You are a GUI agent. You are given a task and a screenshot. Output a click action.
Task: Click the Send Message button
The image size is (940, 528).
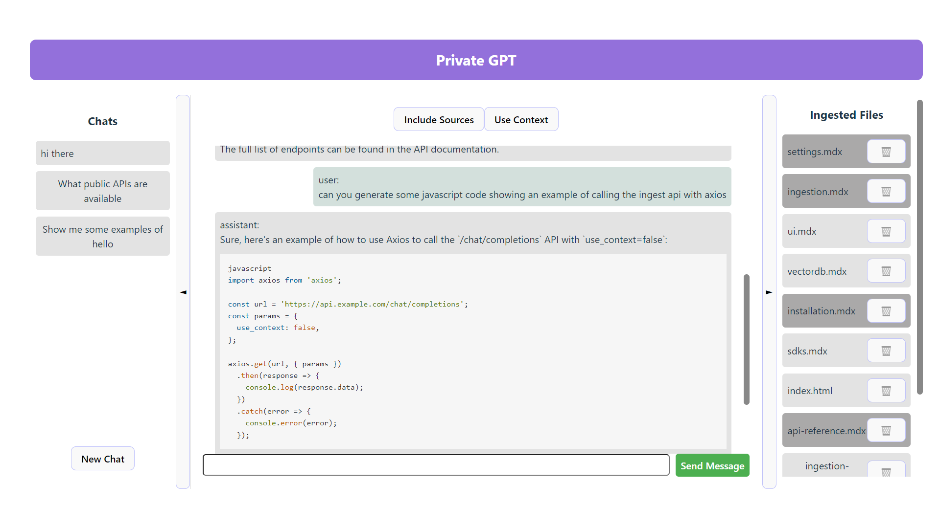tap(712, 466)
